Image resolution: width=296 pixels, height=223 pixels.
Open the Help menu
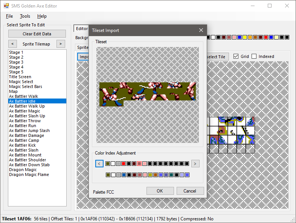coord(42,16)
